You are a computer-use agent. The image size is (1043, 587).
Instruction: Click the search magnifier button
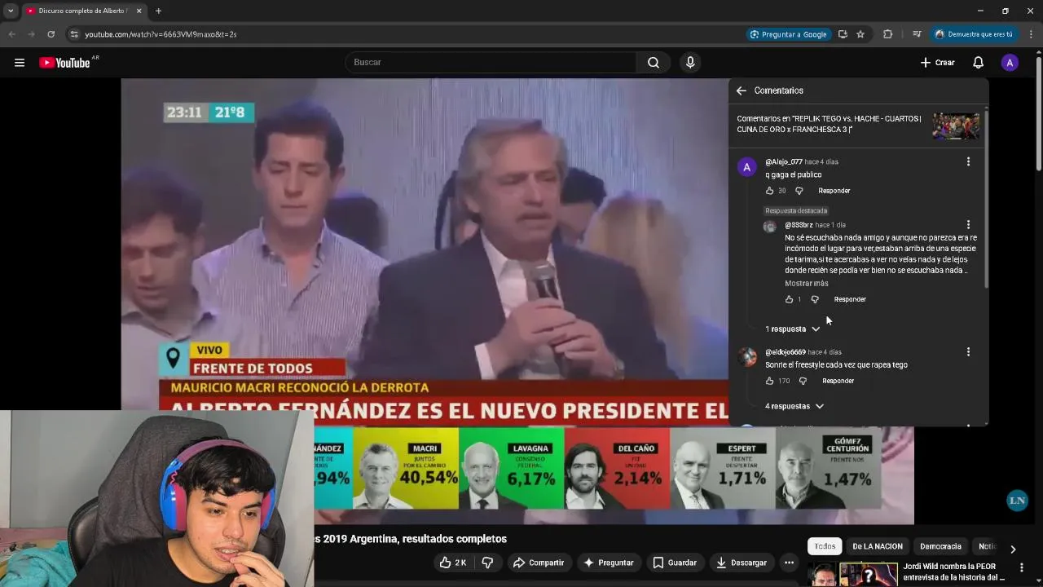coord(654,63)
